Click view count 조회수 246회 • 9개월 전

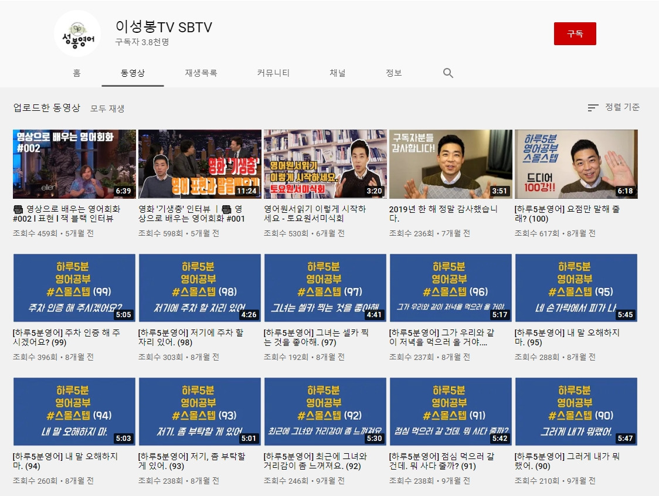tap(304, 481)
